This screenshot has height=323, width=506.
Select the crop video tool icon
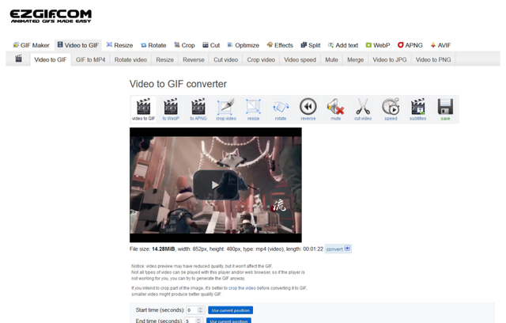(x=226, y=109)
